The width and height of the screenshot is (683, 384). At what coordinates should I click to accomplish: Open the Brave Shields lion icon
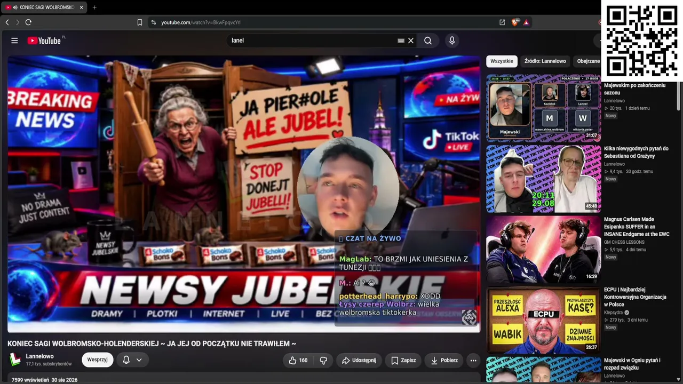coord(514,22)
